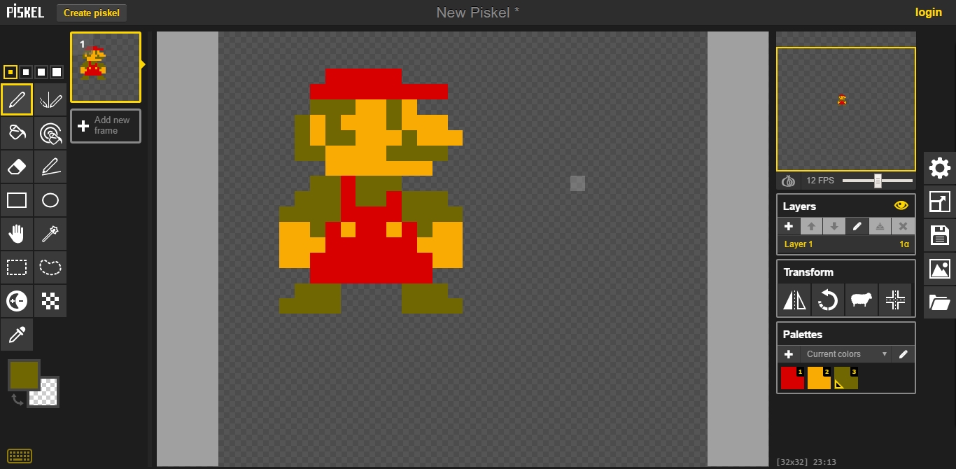Select Layer 1 in layers list
Image resolution: width=956 pixels, height=469 pixels.
(846, 244)
